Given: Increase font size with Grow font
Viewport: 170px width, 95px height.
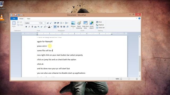Looking at the screenshot, I should click(48, 23).
